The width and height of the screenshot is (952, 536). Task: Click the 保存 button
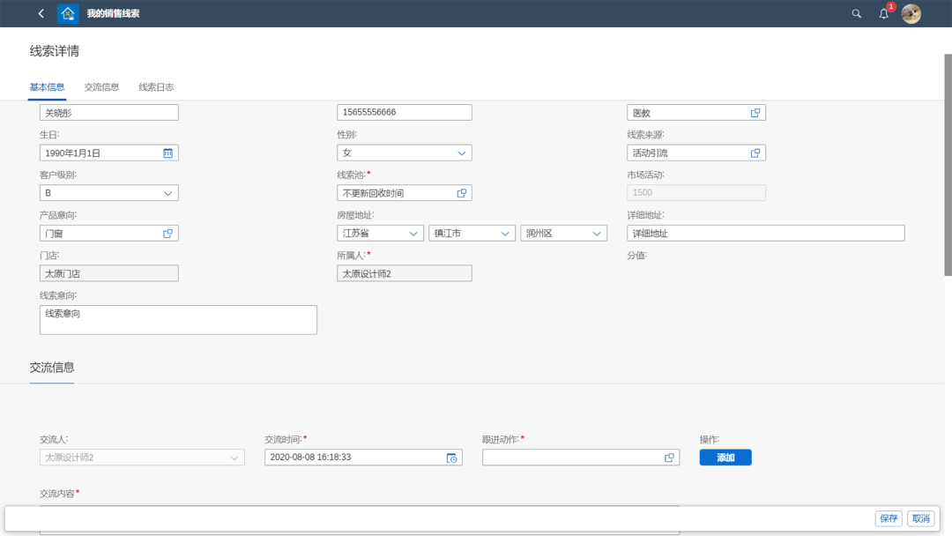click(x=888, y=518)
